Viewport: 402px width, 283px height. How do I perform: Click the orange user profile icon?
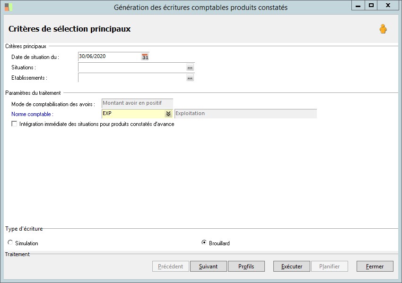click(x=383, y=29)
